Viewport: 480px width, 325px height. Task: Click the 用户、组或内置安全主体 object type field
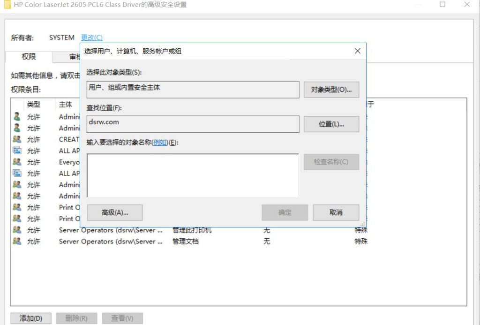click(x=193, y=90)
